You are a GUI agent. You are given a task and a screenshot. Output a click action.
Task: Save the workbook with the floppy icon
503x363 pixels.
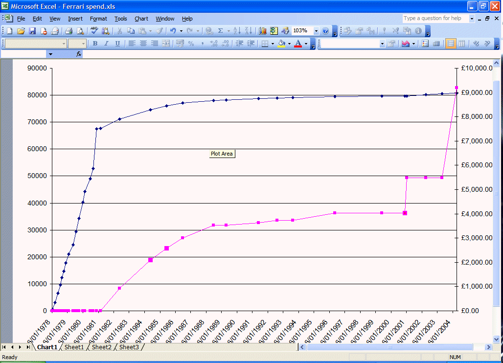tap(32, 31)
